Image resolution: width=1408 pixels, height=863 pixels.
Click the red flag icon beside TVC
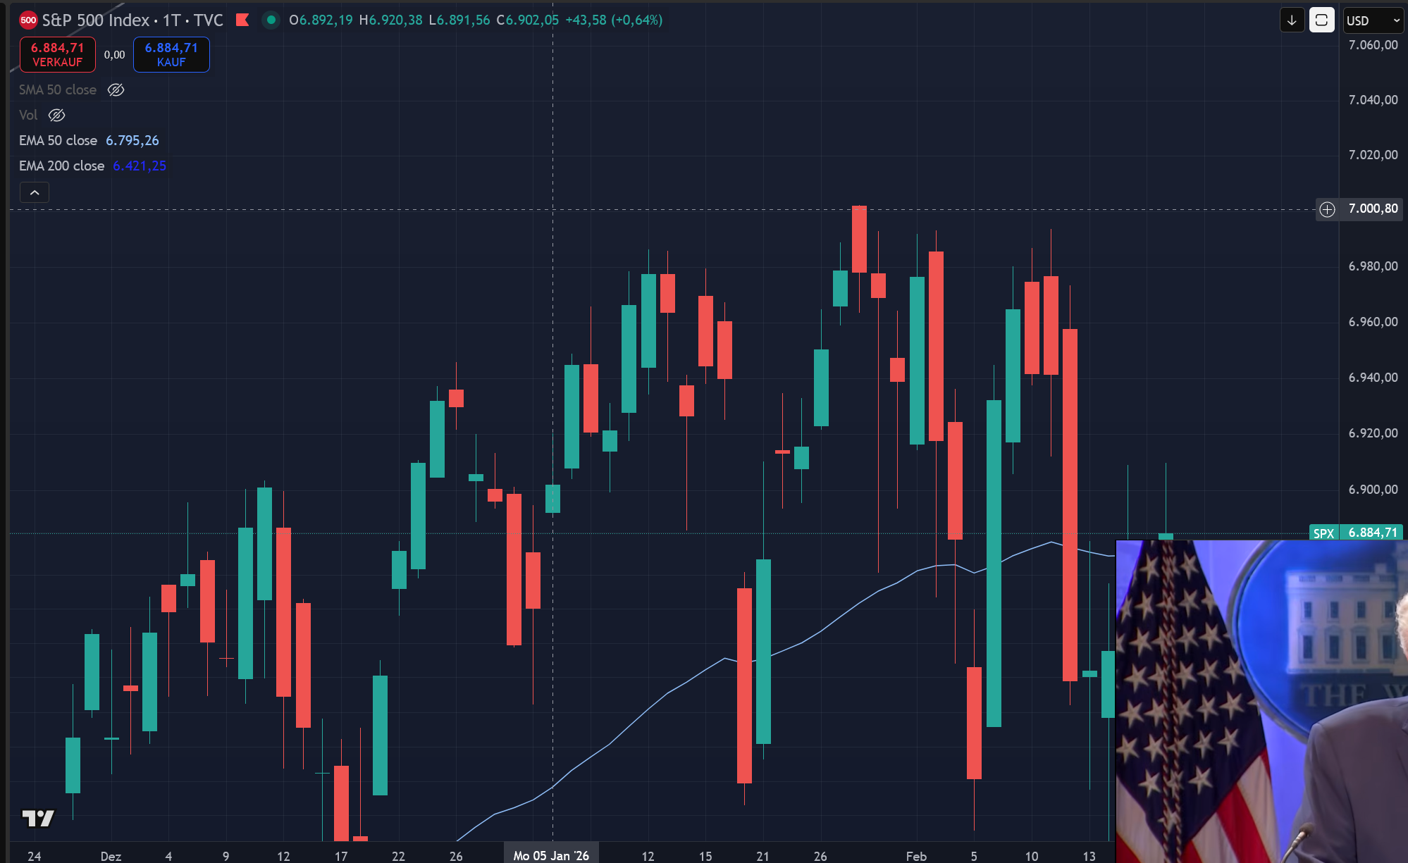pyautogui.click(x=242, y=20)
